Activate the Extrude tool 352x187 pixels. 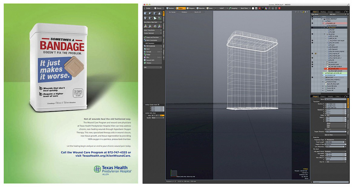tap(153, 52)
